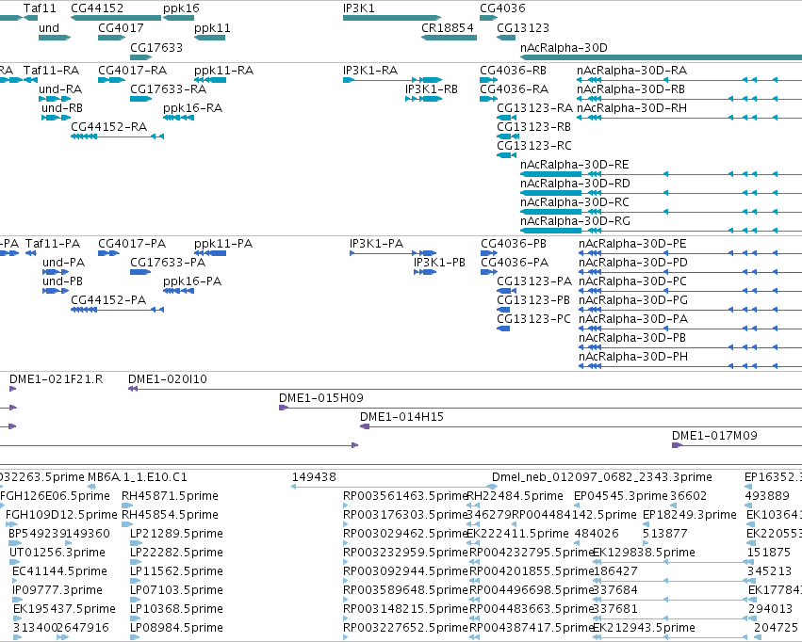Select EST EP18249.3prime label

pos(690,514)
